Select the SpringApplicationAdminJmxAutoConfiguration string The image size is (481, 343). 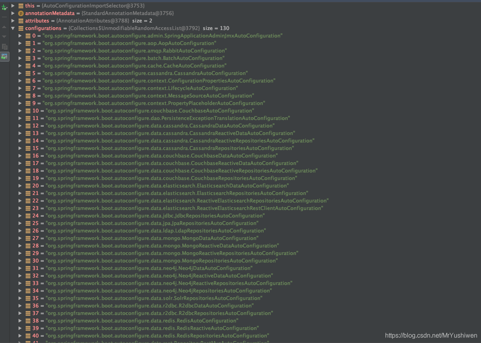pos(162,36)
